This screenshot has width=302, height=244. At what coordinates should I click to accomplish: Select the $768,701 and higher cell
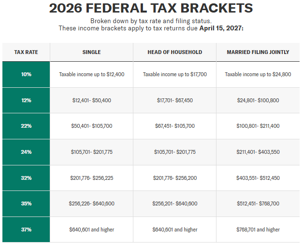[x=258, y=230]
